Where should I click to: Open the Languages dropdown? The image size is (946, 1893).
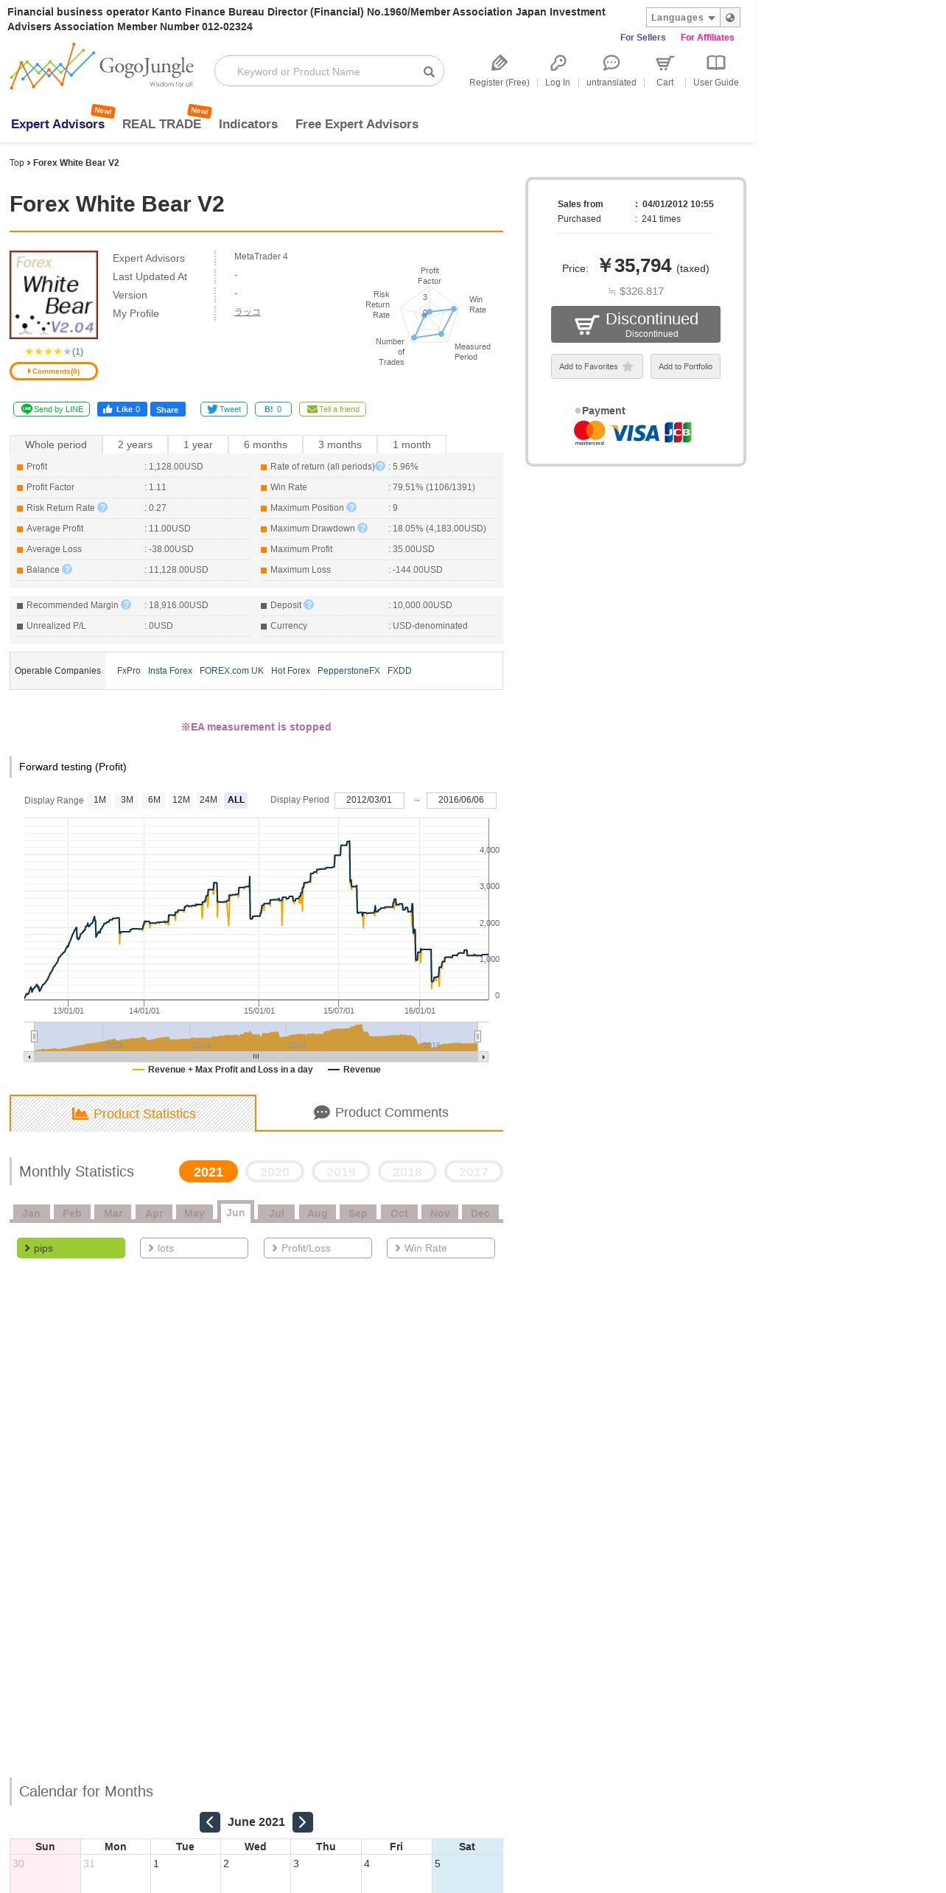point(683,18)
